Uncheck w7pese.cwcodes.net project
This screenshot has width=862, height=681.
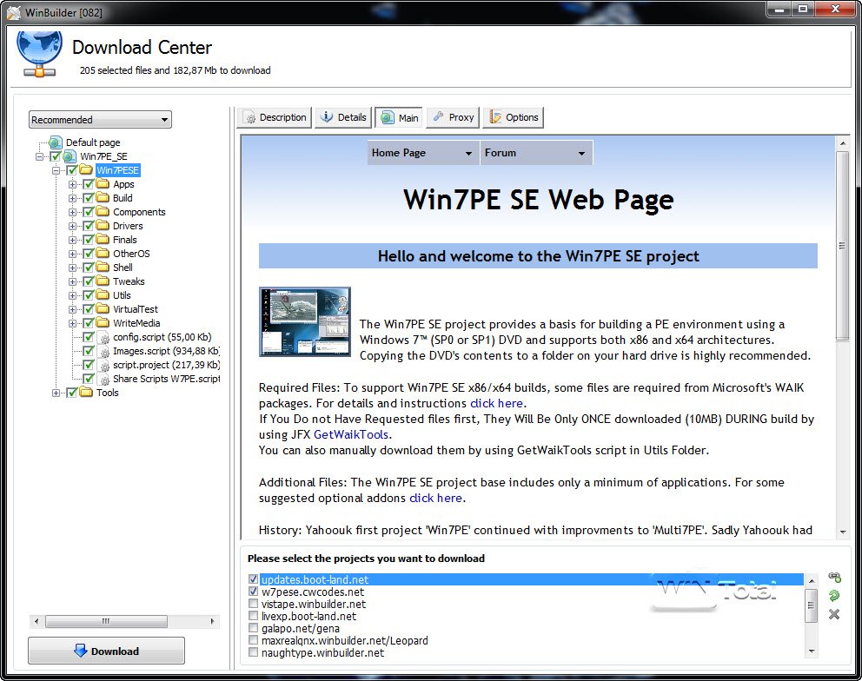pos(253,592)
